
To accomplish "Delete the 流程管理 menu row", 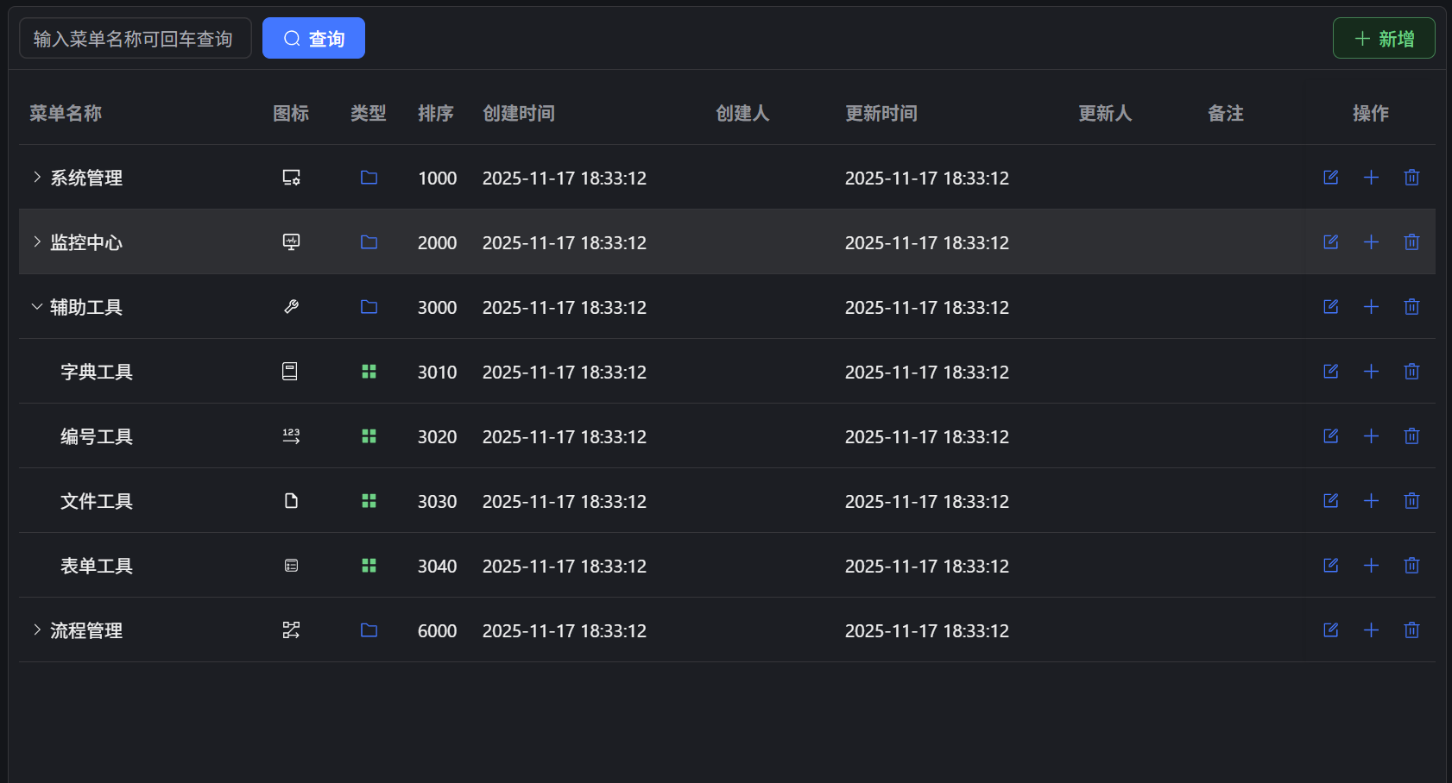I will 1411,630.
